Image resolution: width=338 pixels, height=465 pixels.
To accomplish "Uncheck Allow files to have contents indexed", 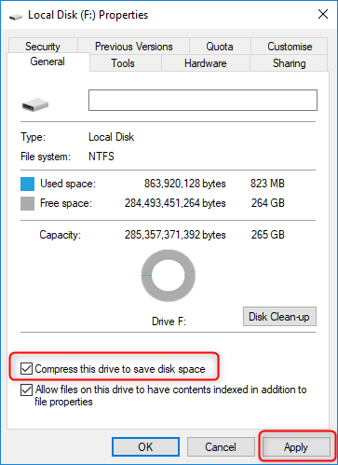I will coord(26,390).
